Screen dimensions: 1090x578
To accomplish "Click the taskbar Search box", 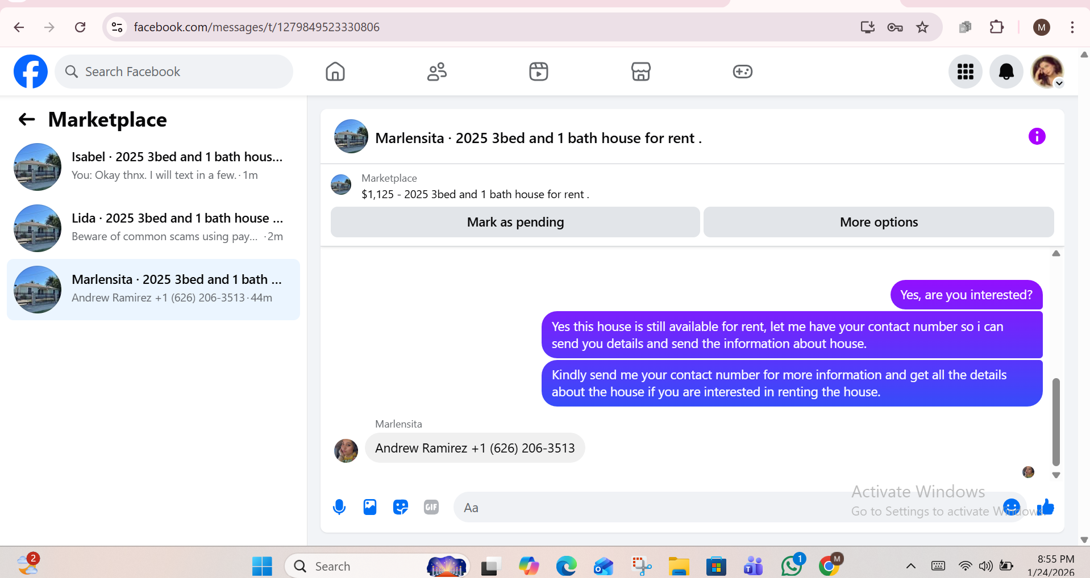I will click(x=377, y=566).
